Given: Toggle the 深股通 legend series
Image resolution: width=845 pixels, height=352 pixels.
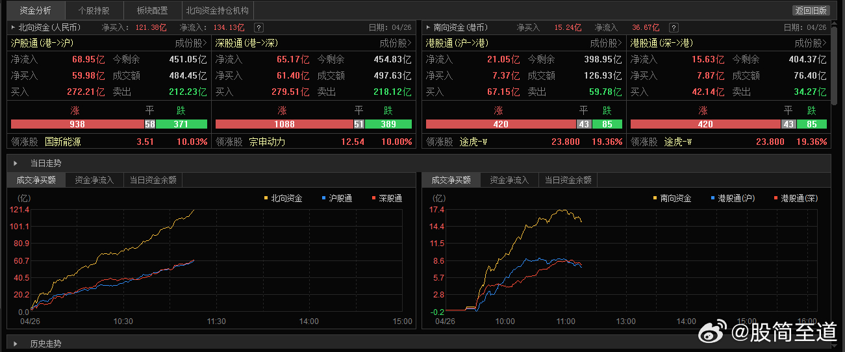Looking at the screenshot, I should [x=386, y=198].
